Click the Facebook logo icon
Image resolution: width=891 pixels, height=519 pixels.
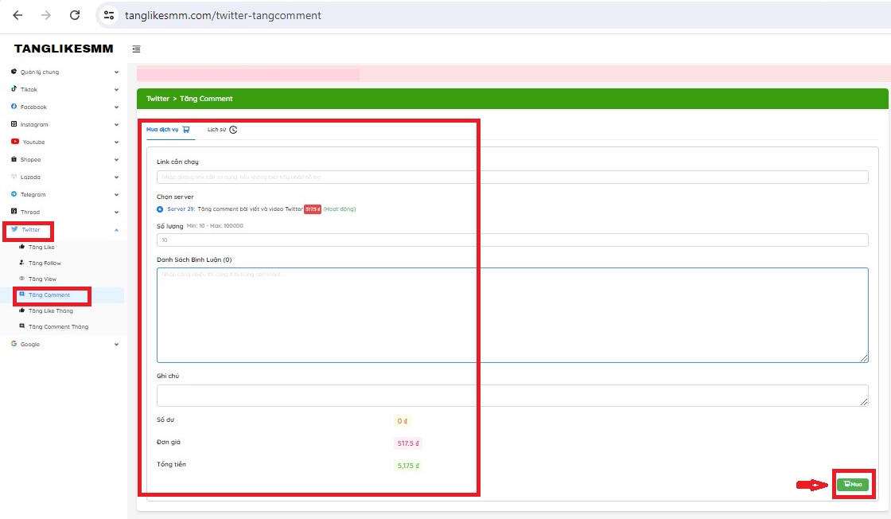14,107
